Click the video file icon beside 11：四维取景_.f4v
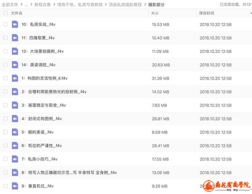This screenshot has width=252, height=194. [15, 38]
